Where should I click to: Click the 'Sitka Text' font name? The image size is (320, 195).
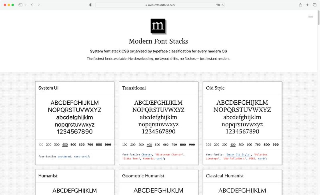pyautogui.click(x=131, y=159)
